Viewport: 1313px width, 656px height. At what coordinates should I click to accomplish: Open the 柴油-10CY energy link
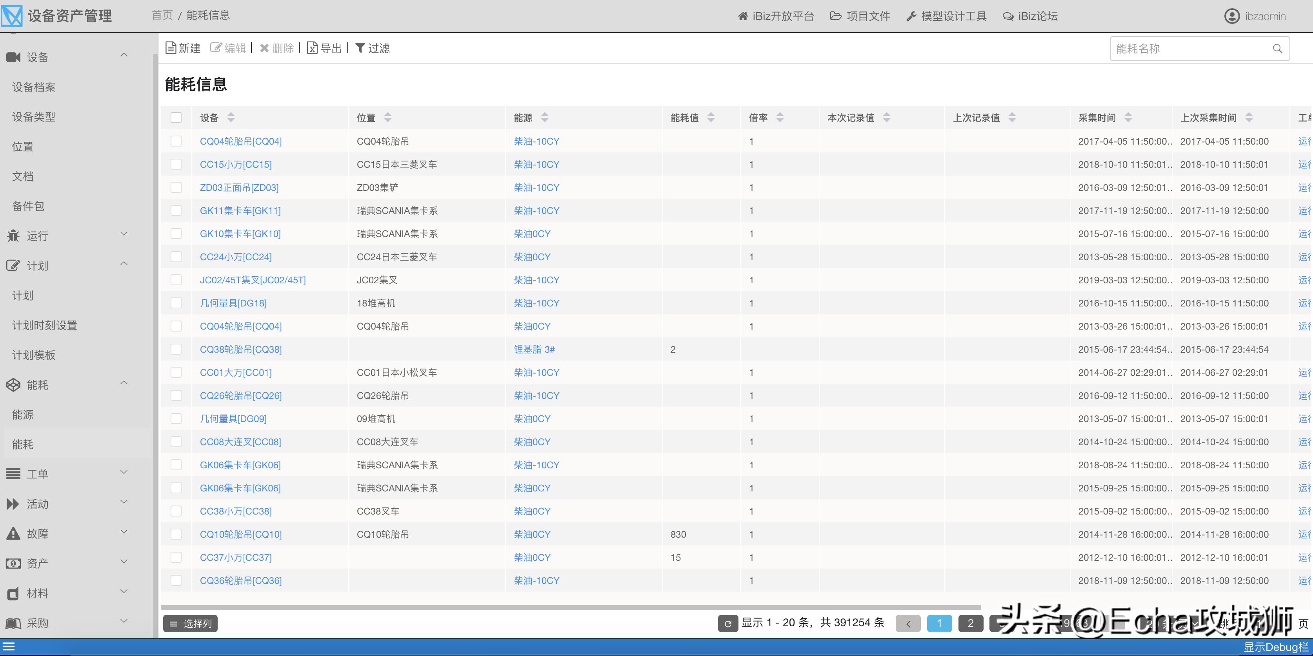click(x=536, y=141)
